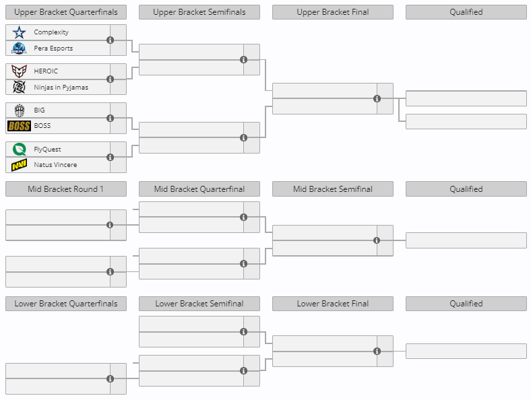Click the BOSS team logo

tap(20, 126)
